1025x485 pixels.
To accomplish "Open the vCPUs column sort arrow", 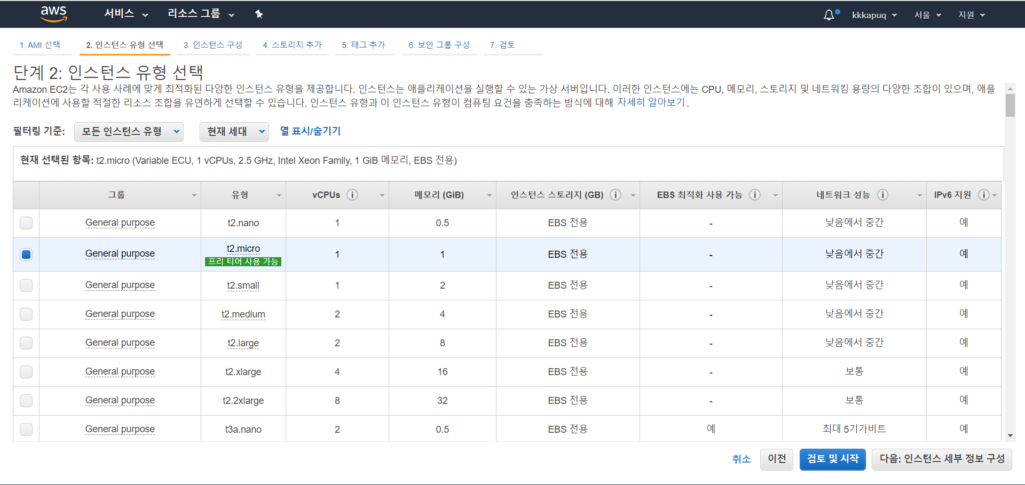I will point(382,195).
